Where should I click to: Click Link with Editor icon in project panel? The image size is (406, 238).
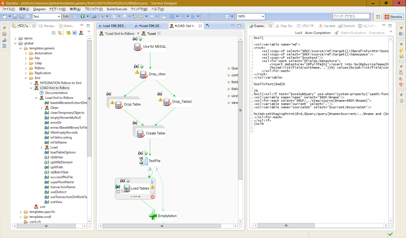60,33
